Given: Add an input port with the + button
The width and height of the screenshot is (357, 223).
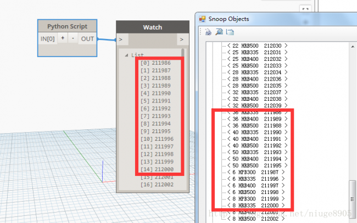Looking at the screenshot, I should point(63,38).
